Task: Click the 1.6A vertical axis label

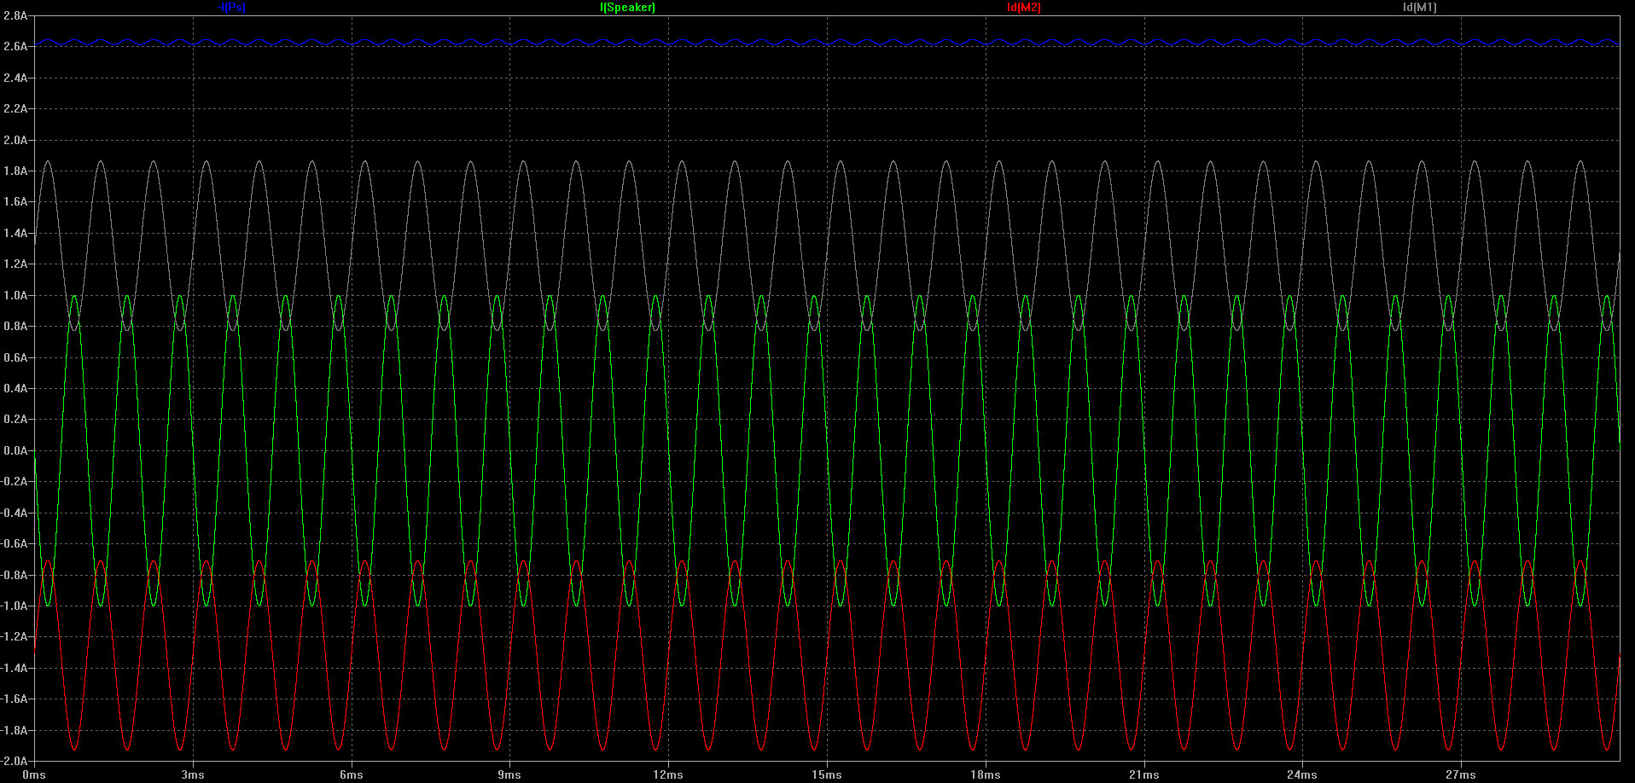Action: [x=15, y=201]
